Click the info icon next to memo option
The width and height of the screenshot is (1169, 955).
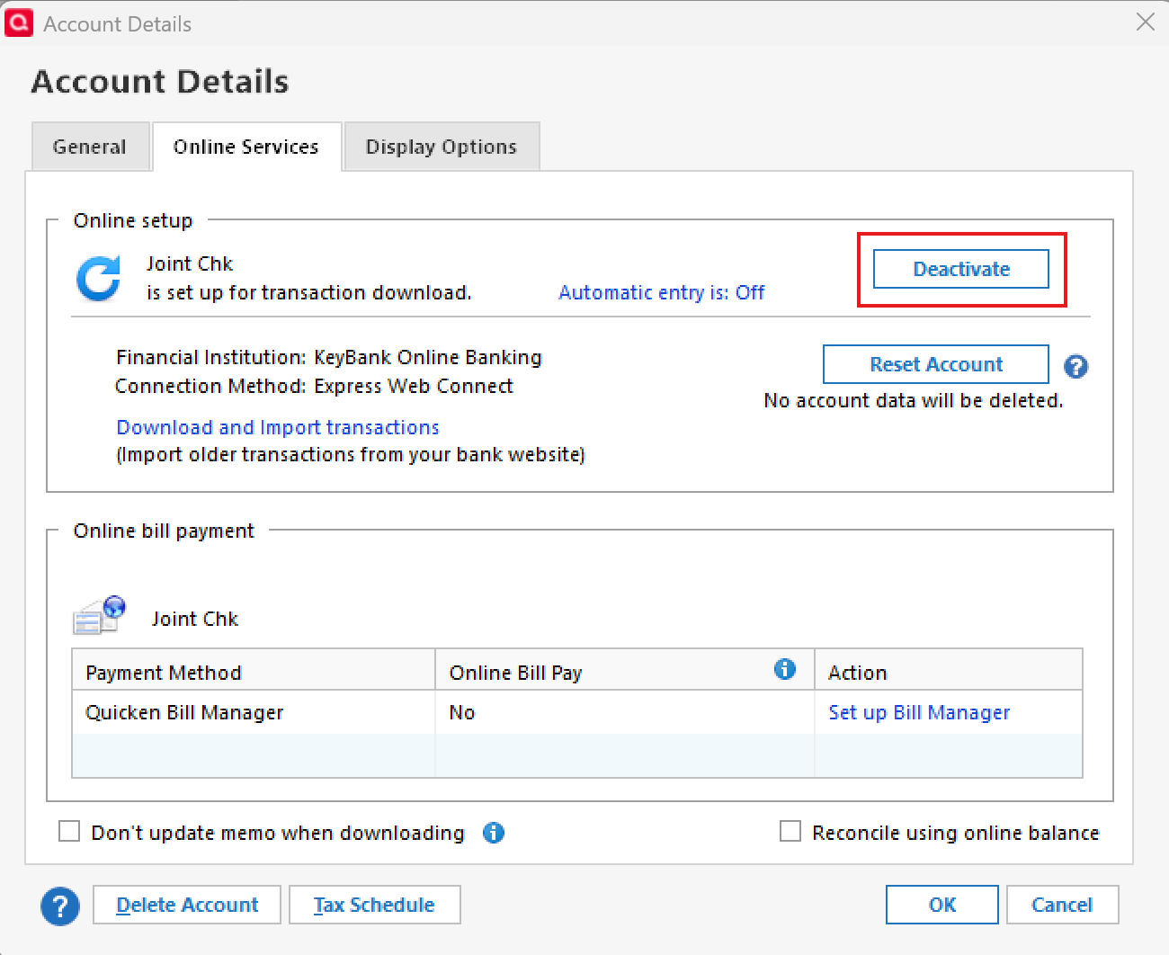[x=494, y=833]
